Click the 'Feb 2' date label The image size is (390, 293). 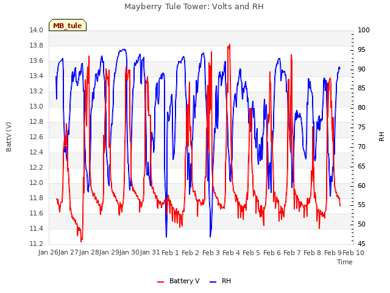(191, 253)
